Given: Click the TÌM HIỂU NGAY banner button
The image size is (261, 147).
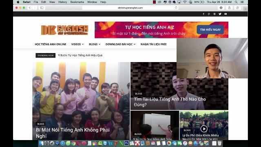Looking at the screenshot, I should pyautogui.click(x=210, y=29).
